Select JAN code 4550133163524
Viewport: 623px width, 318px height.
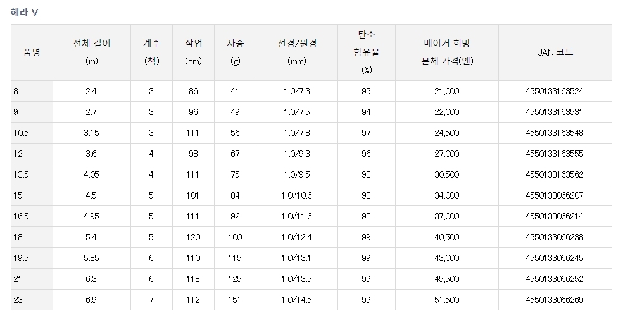point(555,92)
